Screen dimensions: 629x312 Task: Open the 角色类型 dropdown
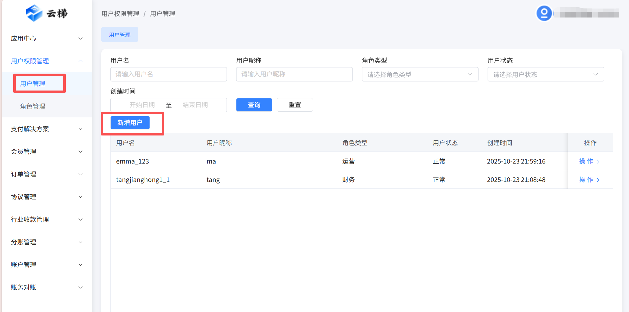420,75
